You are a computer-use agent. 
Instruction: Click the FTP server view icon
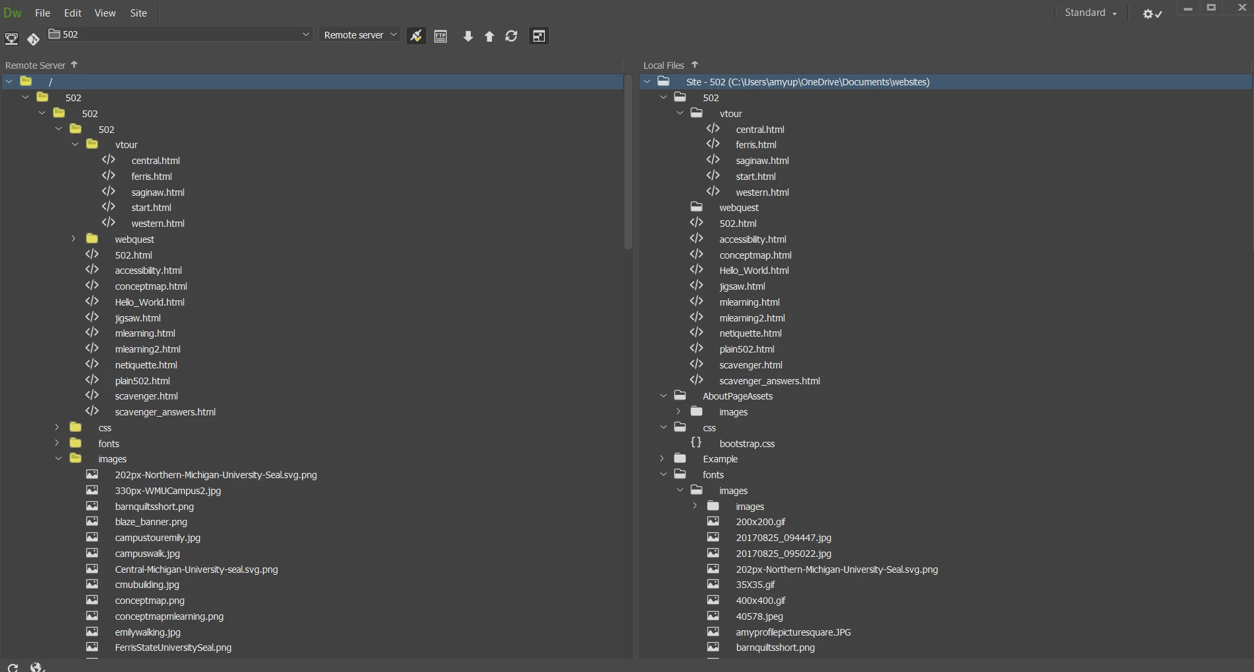tap(11, 39)
